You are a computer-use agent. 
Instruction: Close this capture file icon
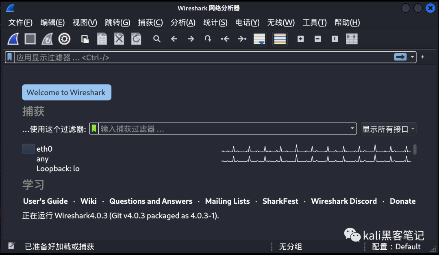click(119, 39)
